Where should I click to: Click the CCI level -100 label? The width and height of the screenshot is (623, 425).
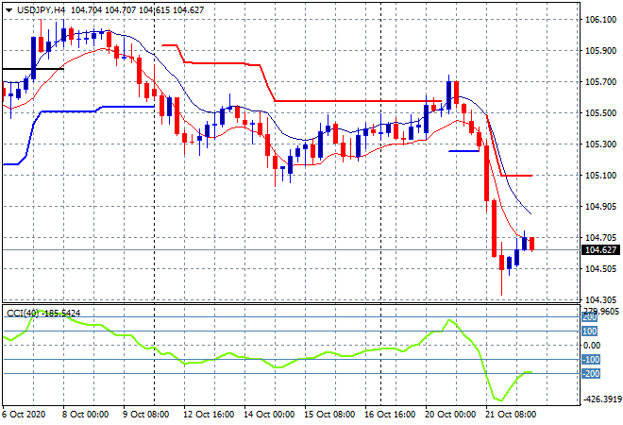(591, 360)
